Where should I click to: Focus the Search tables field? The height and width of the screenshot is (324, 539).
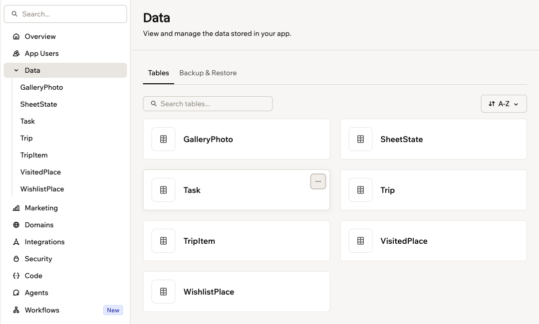pyautogui.click(x=208, y=104)
